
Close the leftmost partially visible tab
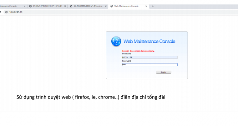click(x=24, y=6)
